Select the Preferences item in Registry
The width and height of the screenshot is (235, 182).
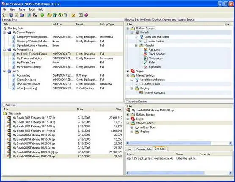[155, 58]
